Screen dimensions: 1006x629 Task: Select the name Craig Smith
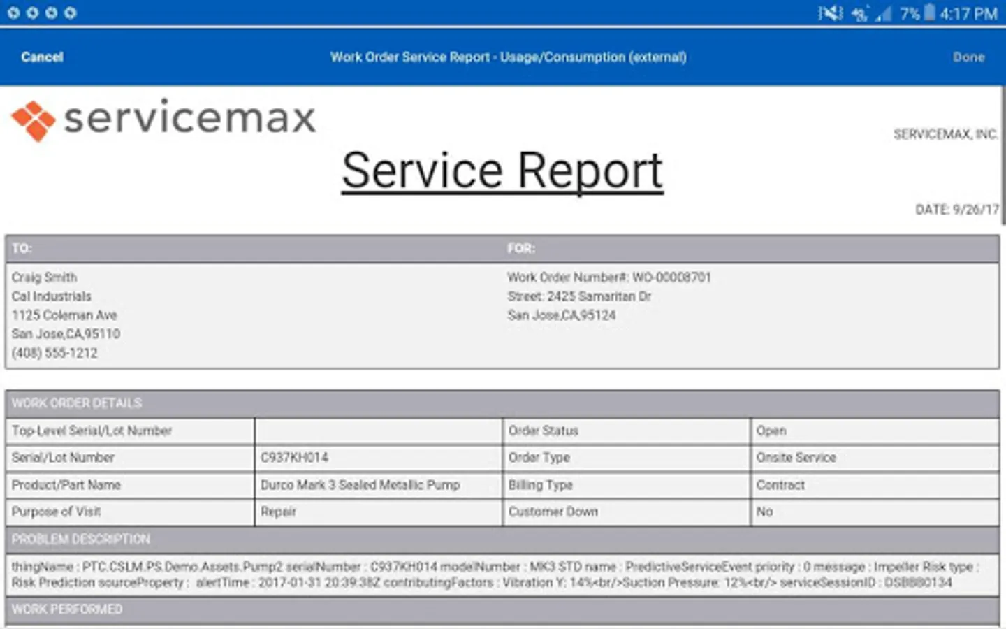(x=44, y=277)
